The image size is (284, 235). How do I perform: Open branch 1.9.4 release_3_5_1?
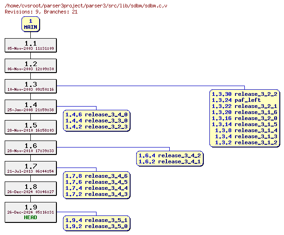click(x=97, y=220)
